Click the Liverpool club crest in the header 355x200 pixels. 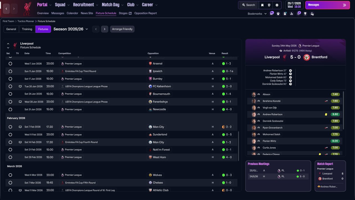[27, 9]
